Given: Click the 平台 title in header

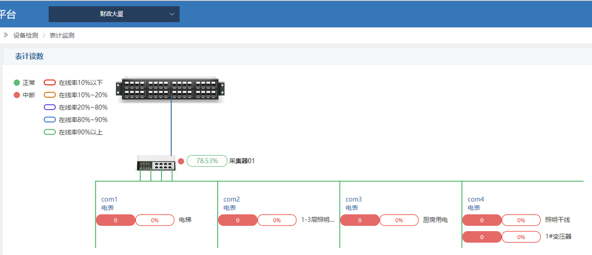Looking at the screenshot, I should [8, 14].
